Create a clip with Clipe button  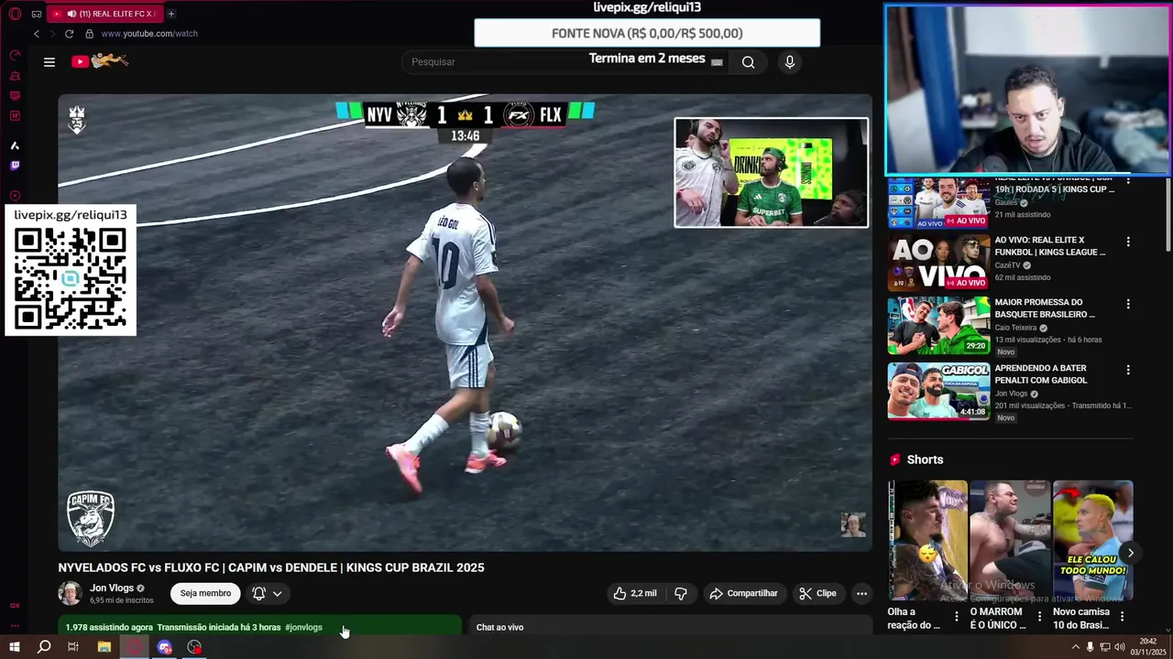[817, 593]
